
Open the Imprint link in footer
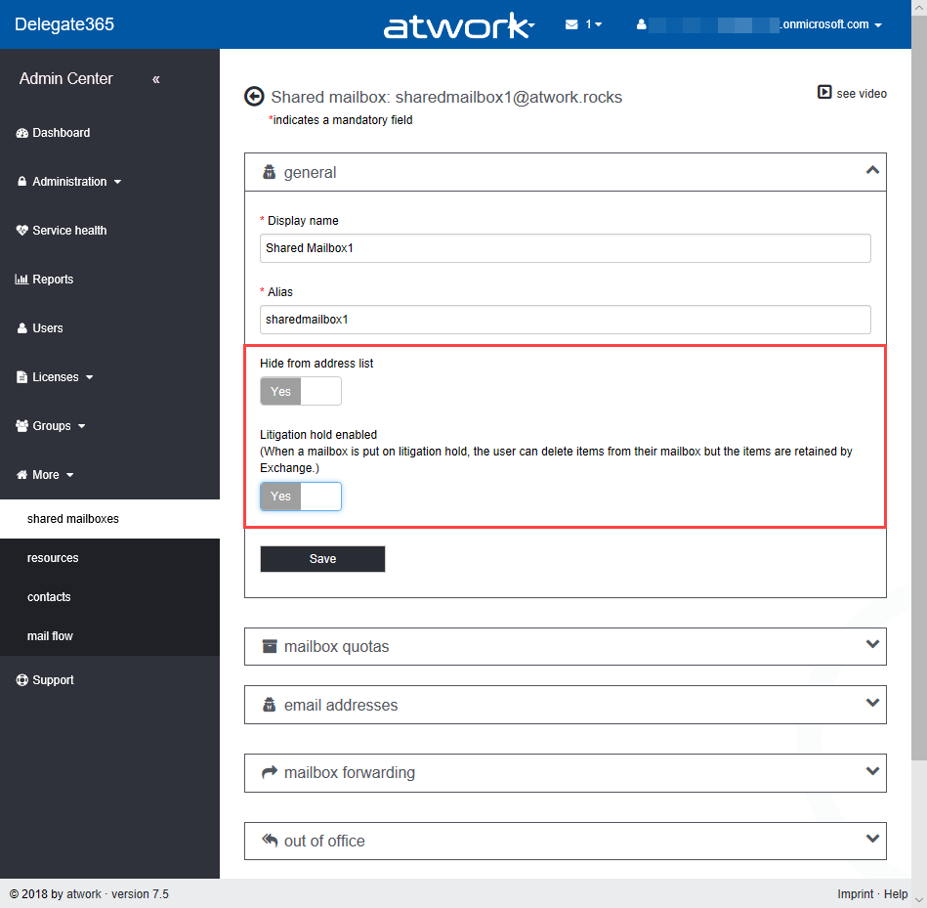point(856,894)
